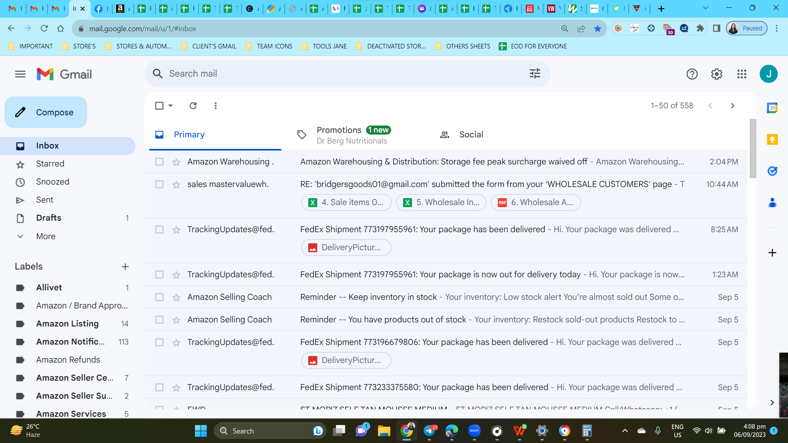Reload the browser page
Viewport: 788px width, 443px height.
[44, 29]
